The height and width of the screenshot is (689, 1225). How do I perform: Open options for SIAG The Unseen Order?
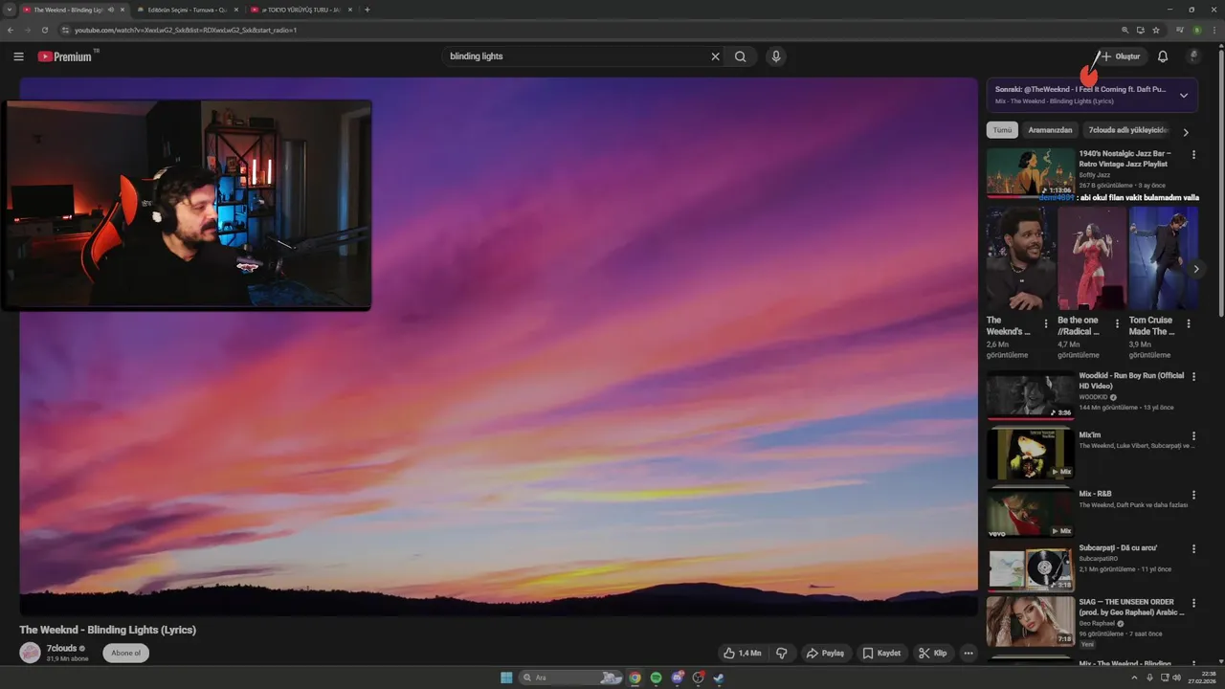pyautogui.click(x=1193, y=603)
